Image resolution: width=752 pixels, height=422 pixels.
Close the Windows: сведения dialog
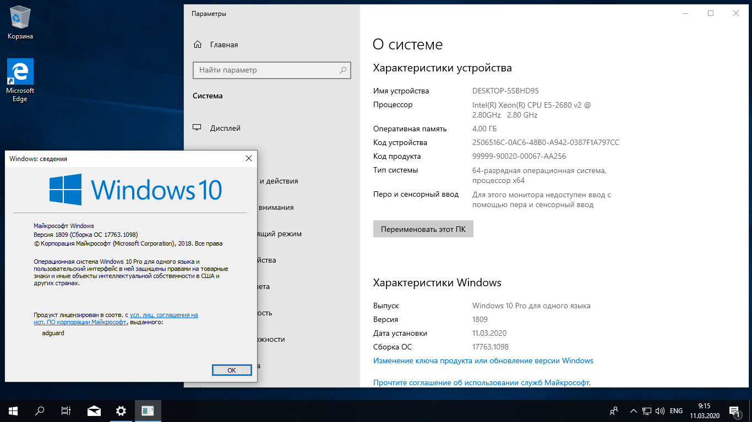[x=248, y=158]
